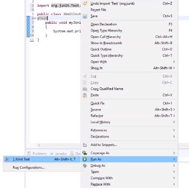The image size is (189, 188).
Task: Switch to the Problems tab
Action: (x=37, y=154)
